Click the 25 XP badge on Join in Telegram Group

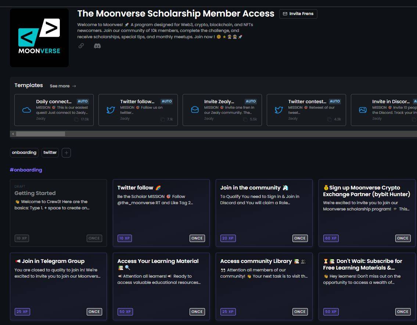(22, 312)
